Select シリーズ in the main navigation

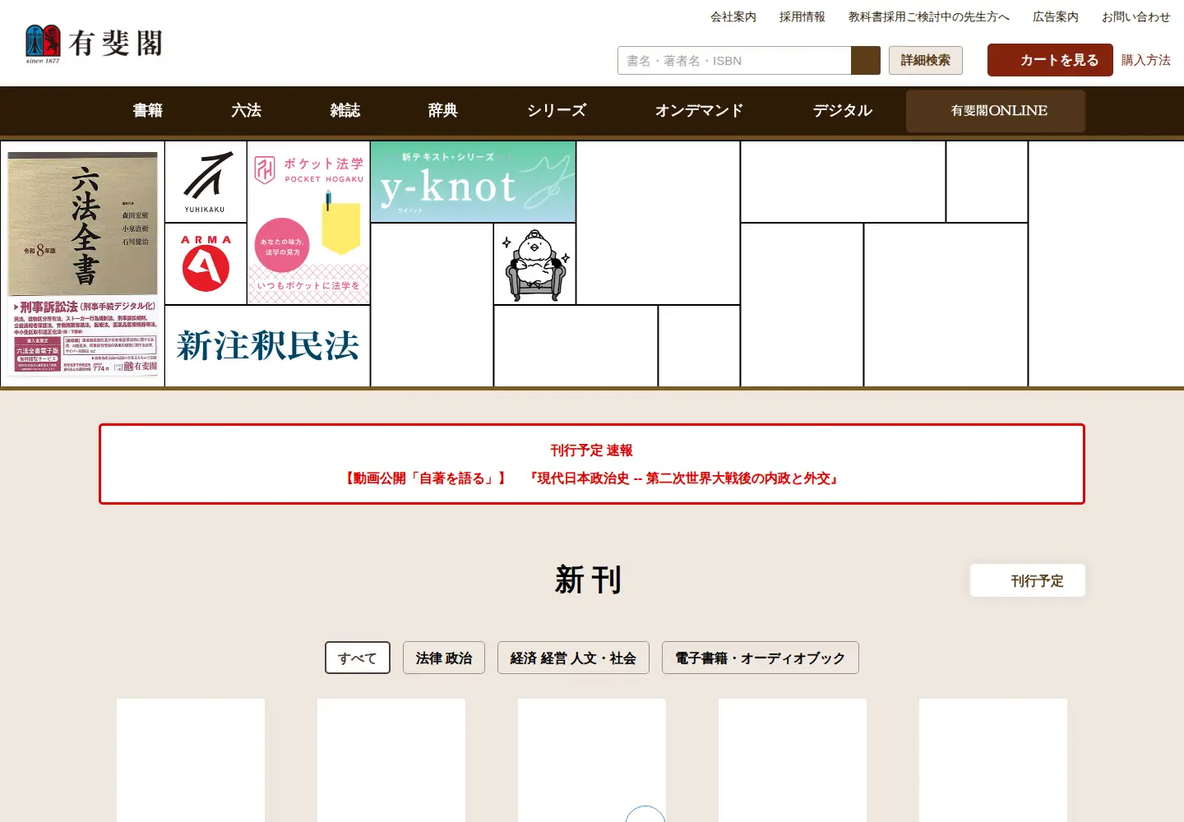coord(557,110)
